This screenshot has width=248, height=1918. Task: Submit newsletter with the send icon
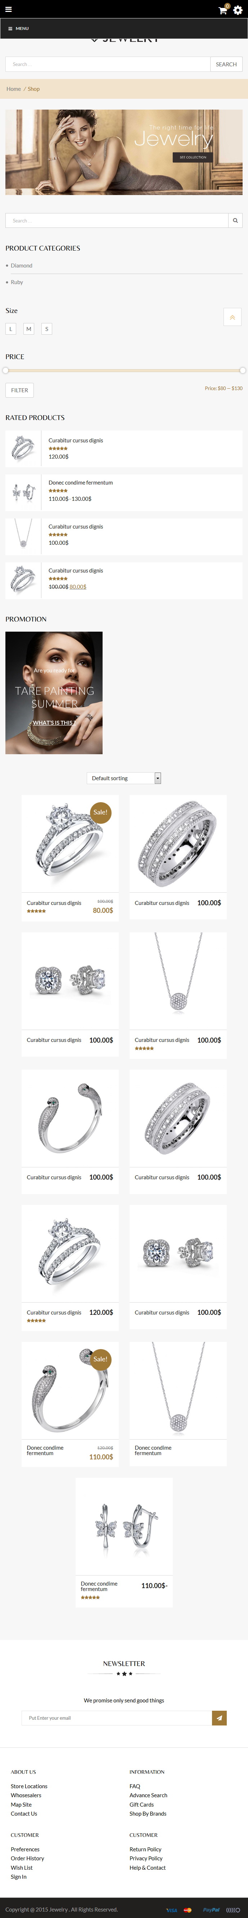coord(219,1718)
